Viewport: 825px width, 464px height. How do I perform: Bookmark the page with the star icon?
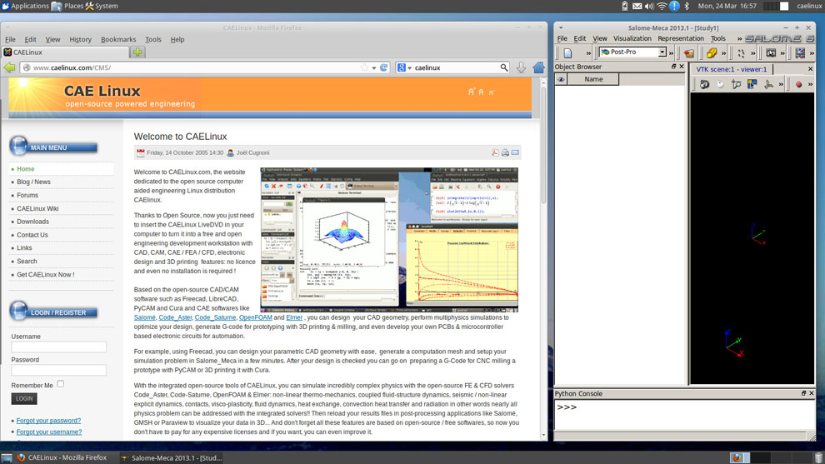tap(365, 67)
